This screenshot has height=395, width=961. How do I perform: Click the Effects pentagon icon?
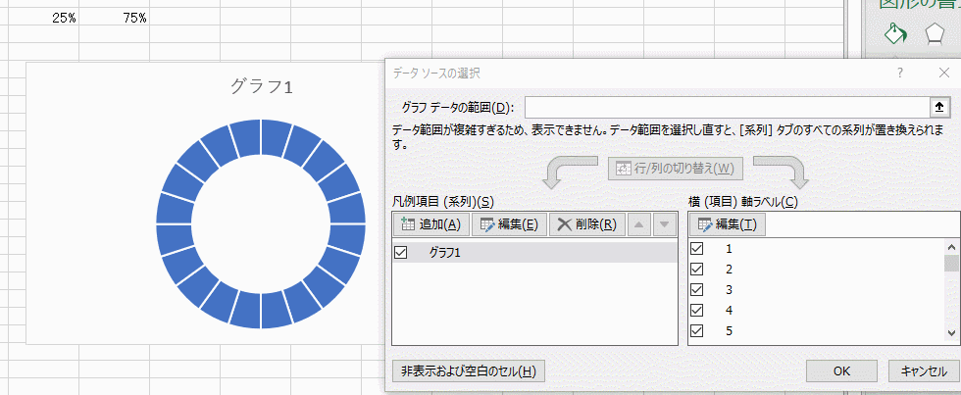[934, 35]
